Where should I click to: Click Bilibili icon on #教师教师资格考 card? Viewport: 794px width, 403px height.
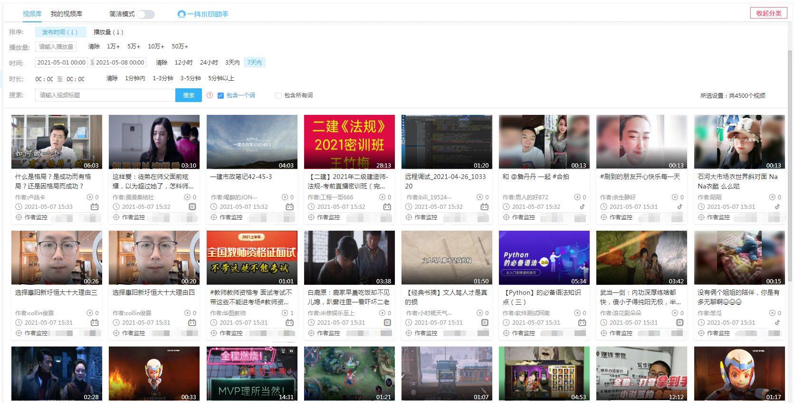(289, 323)
